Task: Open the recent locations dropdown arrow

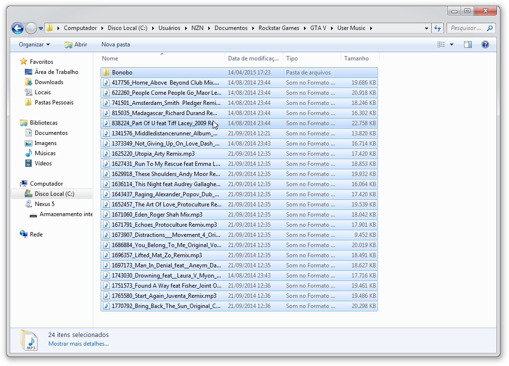Action: point(41,28)
